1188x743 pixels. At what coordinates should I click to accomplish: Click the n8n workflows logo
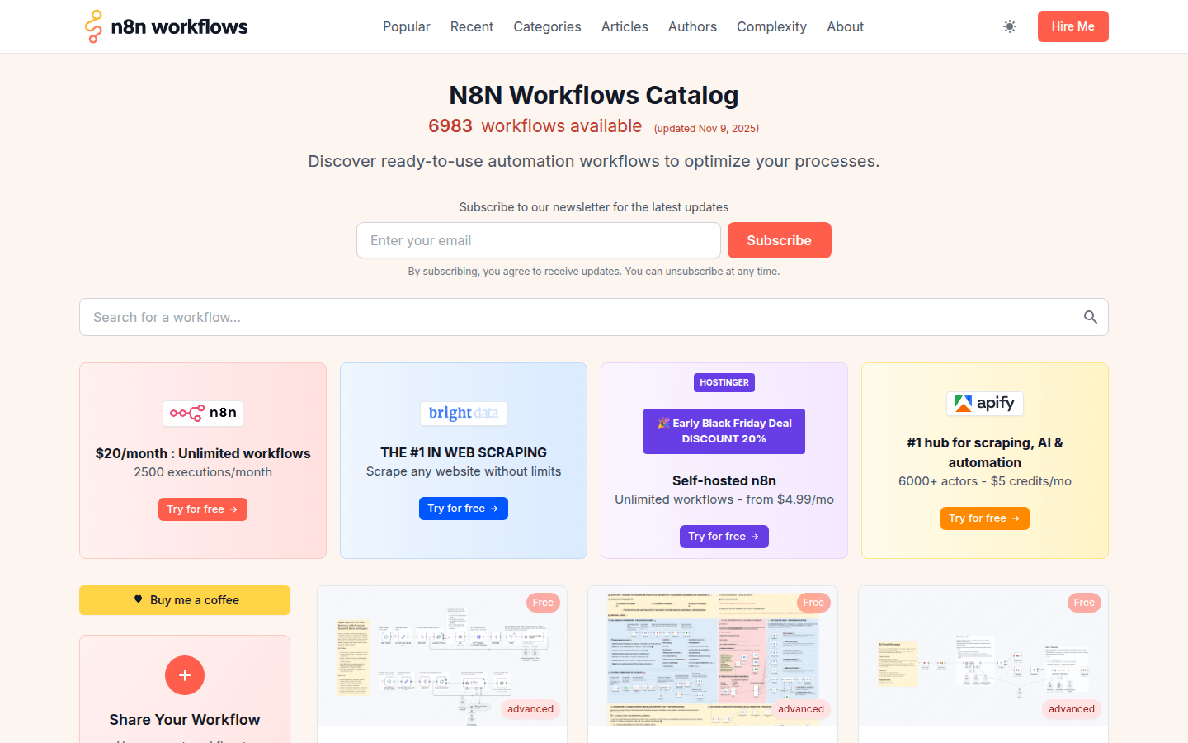(166, 26)
